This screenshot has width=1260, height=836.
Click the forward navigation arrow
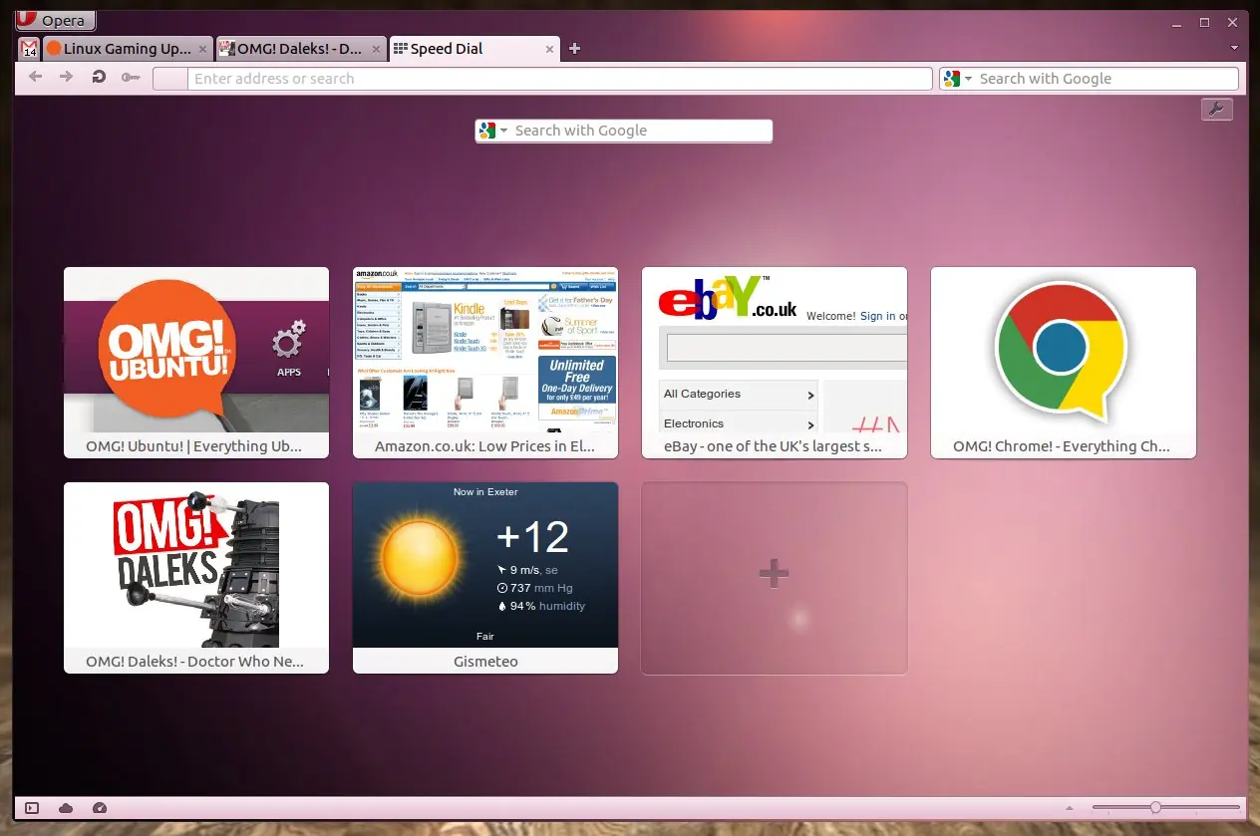(66, 77)
